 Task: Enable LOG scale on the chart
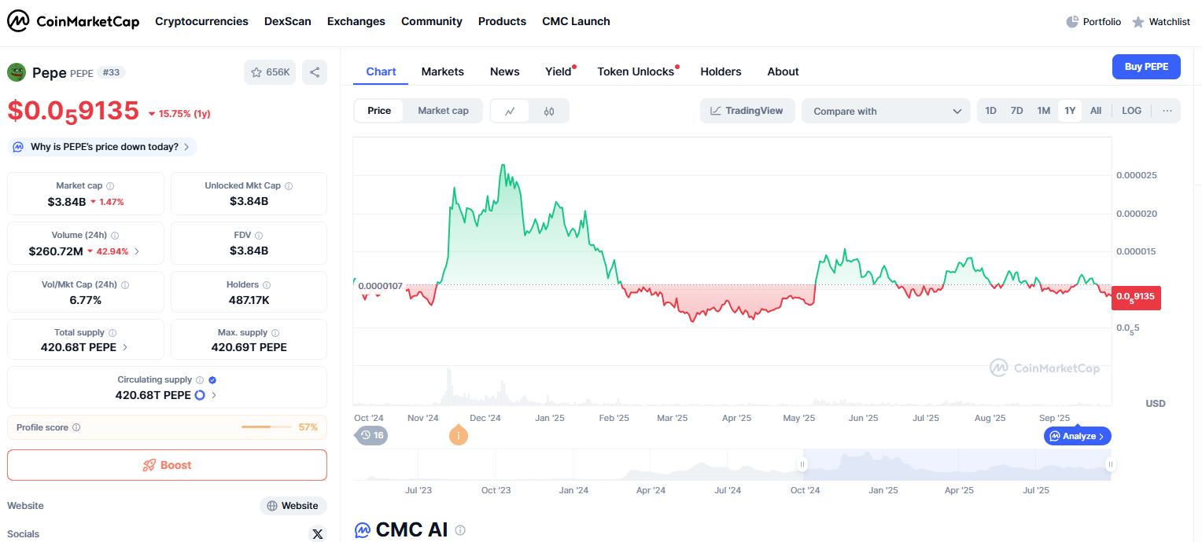1131,111
